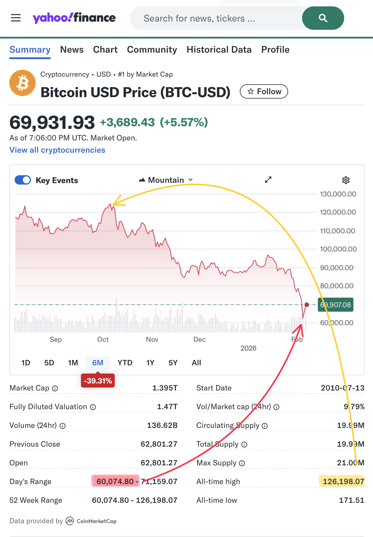373x537 pixels.
Task: Click the search news and tickers field
Action: coord(215,18)
